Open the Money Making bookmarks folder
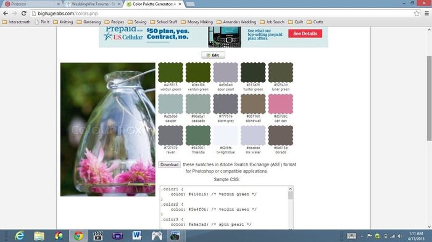 (197, 22)
